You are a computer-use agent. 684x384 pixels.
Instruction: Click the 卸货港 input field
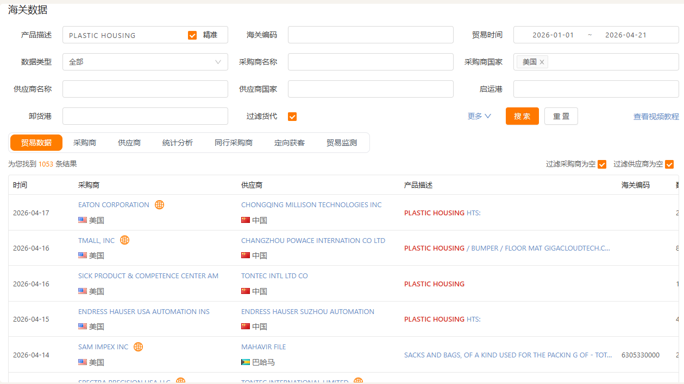coord(145,116)
